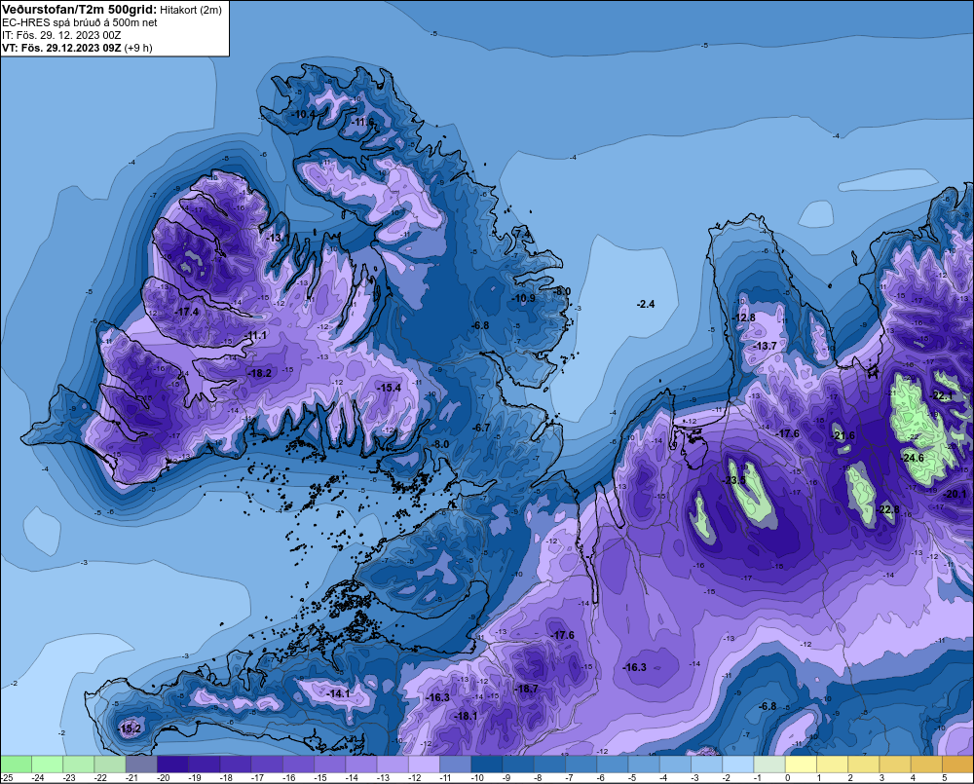Click the '-18.7' temperature value on map
The image size is (974, 784).
526,689
